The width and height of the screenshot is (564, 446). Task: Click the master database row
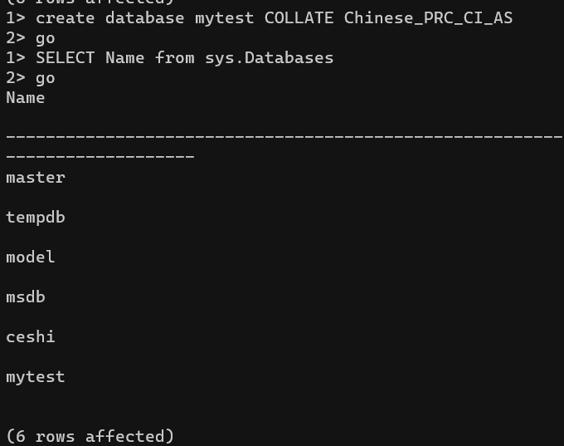36,178
